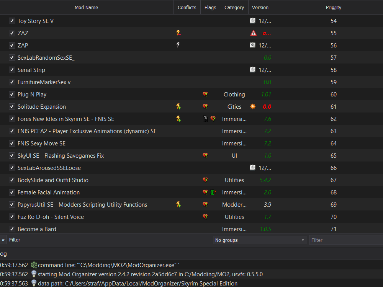Click the SkyUI SE Flashing Savegames heart flag
The width and height of the screenshot is (383, 287).
205,155
